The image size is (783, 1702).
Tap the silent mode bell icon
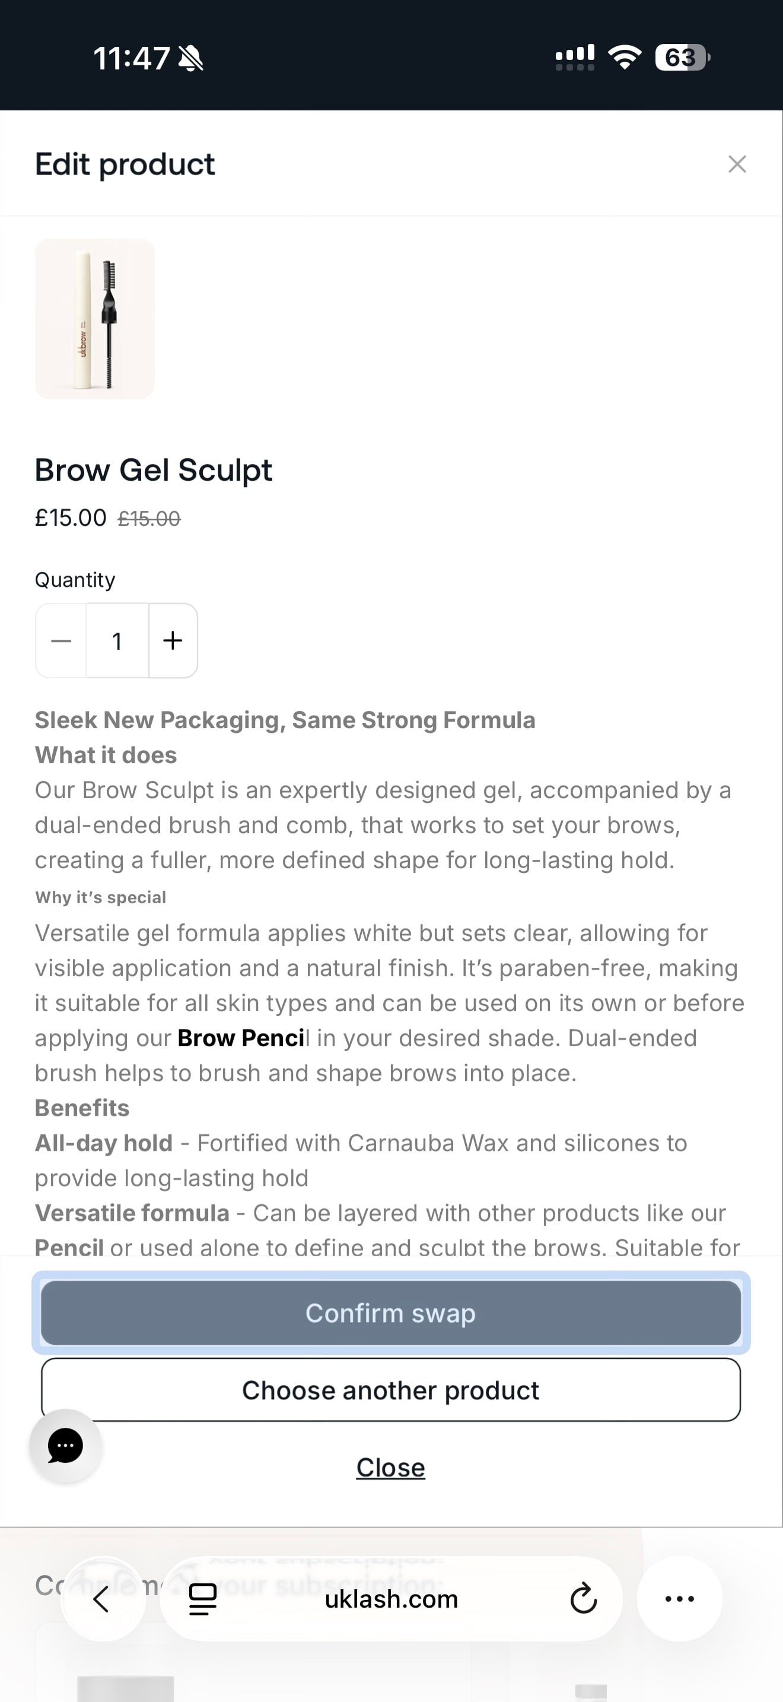(191, 58)
